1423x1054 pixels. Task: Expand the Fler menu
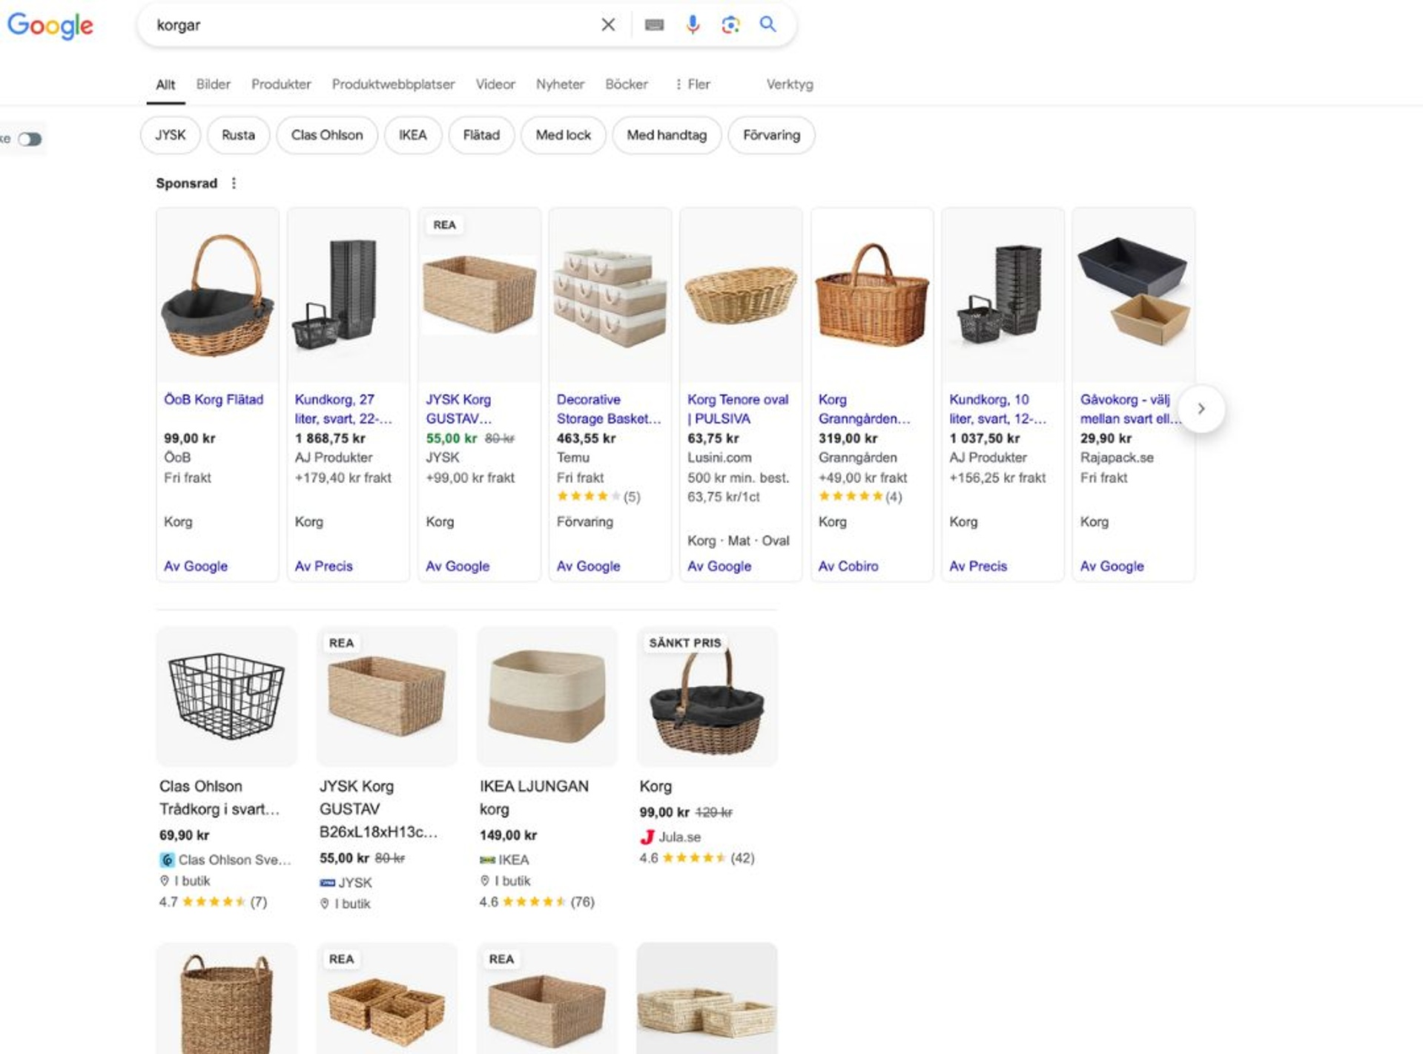point(692,85)
